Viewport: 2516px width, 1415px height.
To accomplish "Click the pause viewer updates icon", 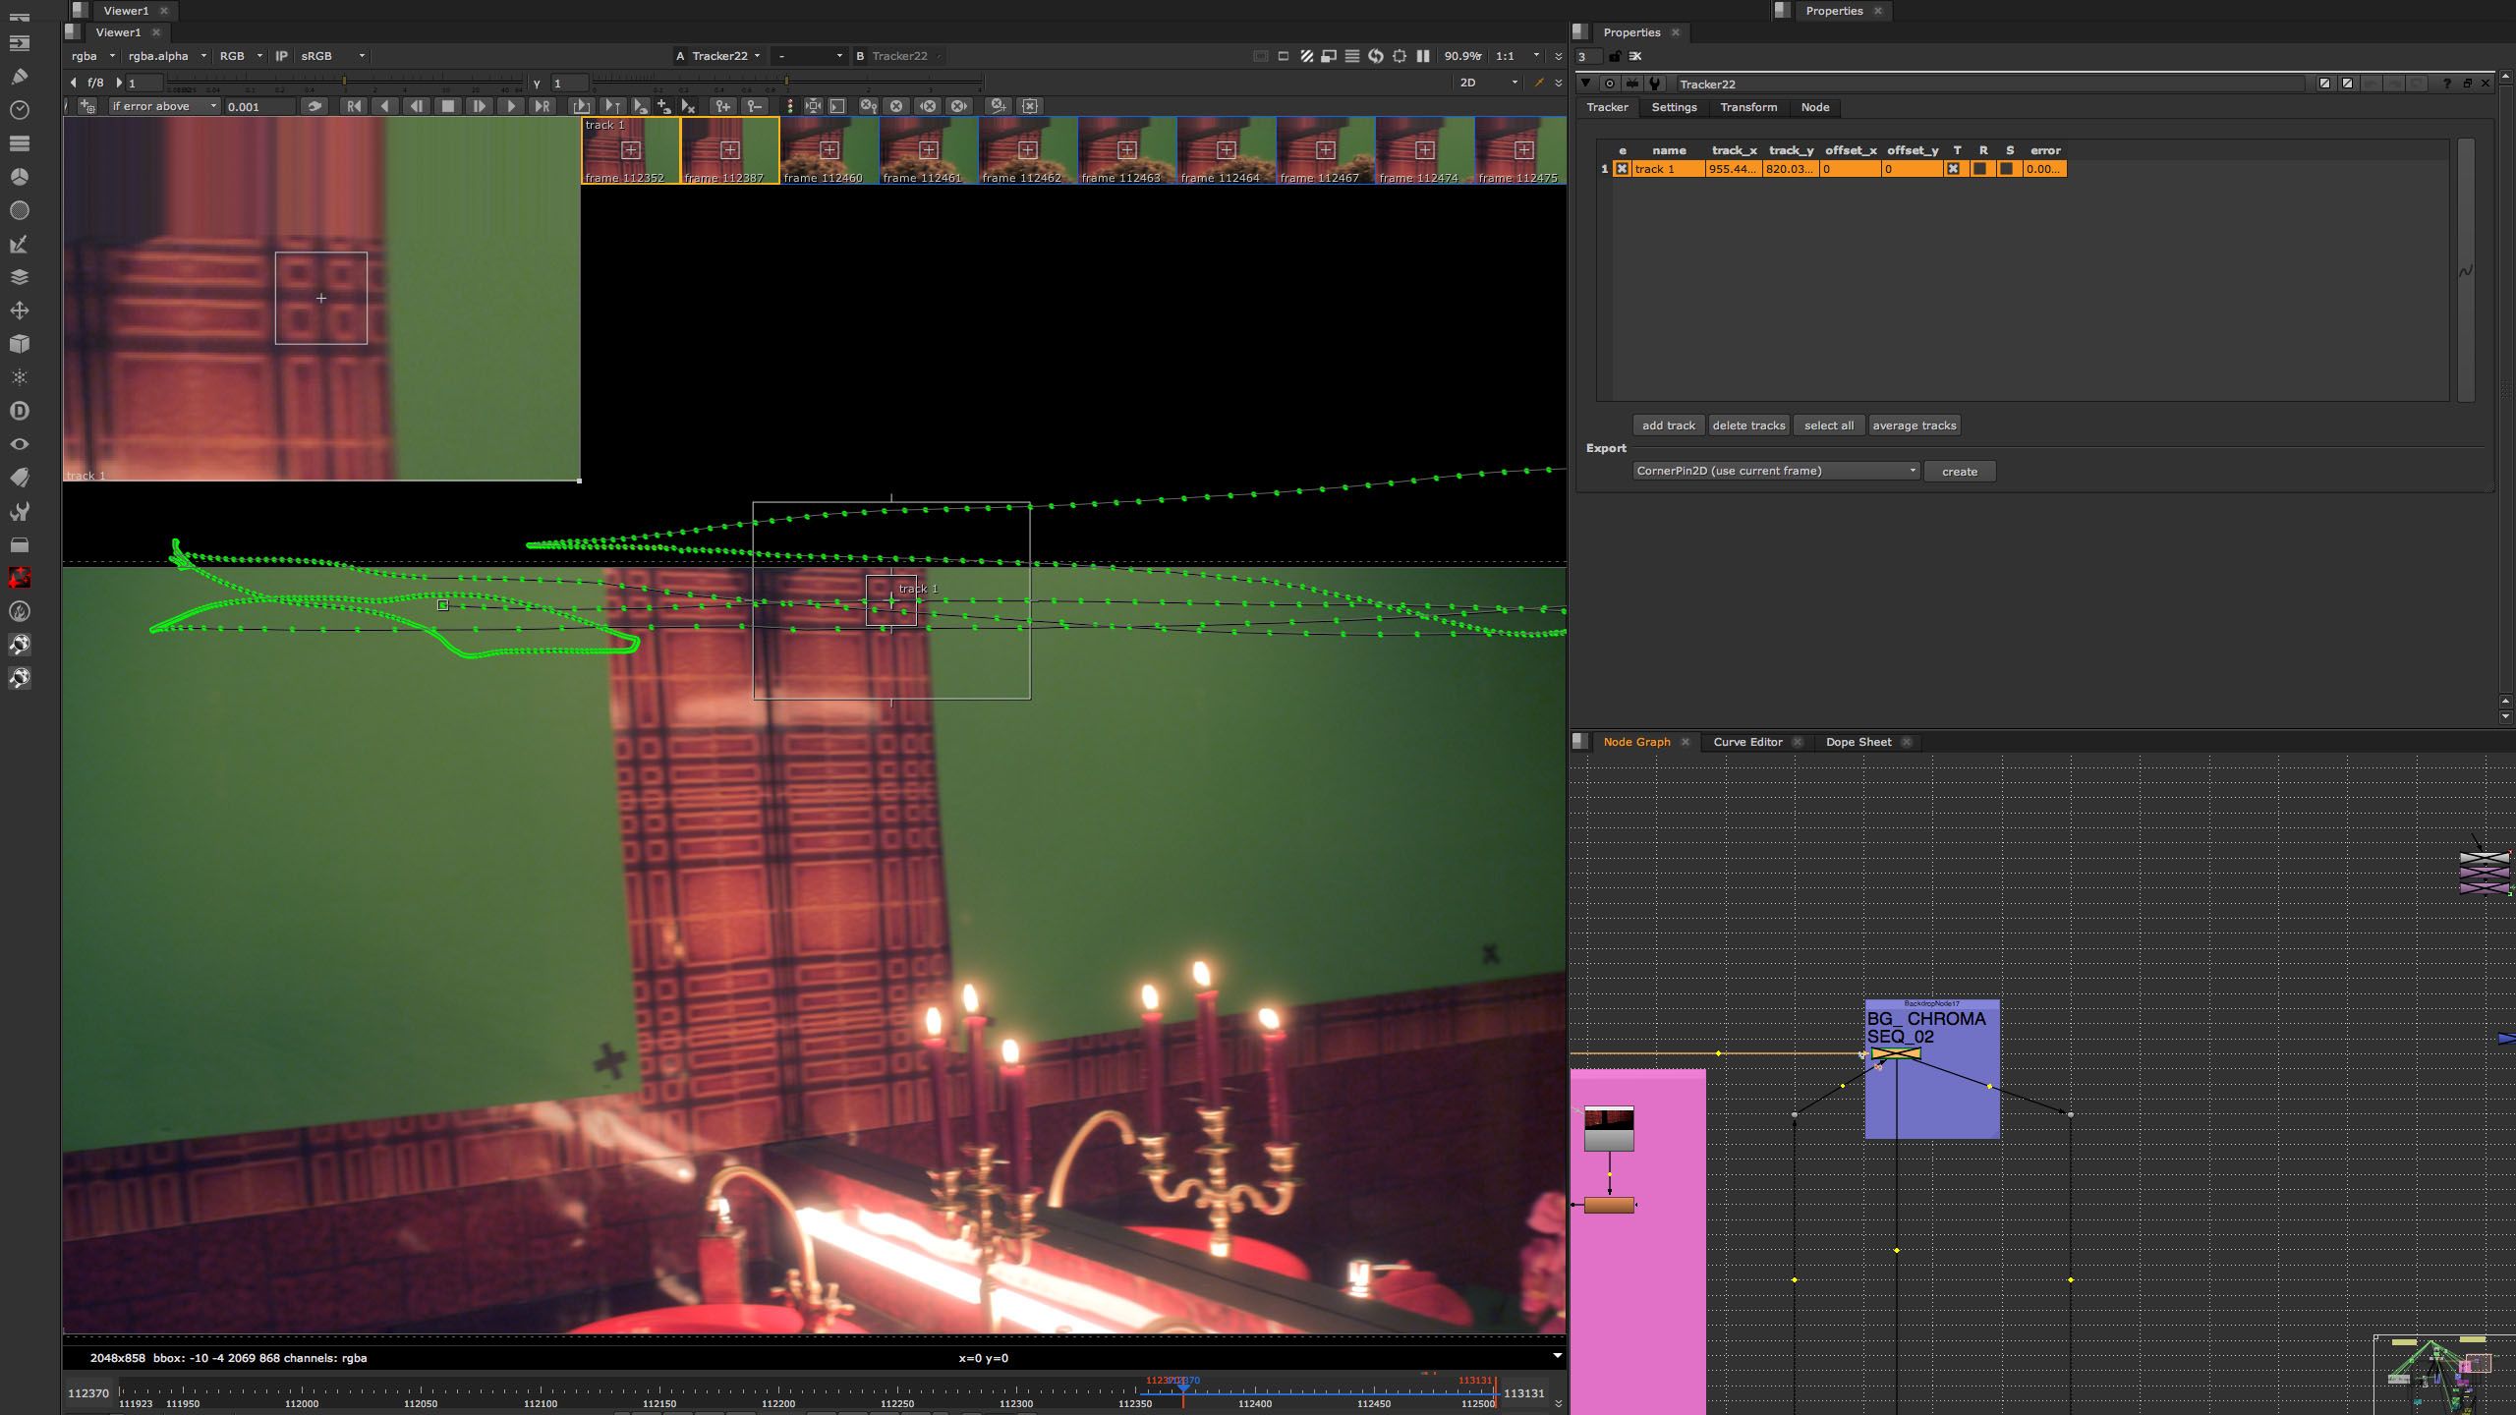I will [x=1423, y=56].
